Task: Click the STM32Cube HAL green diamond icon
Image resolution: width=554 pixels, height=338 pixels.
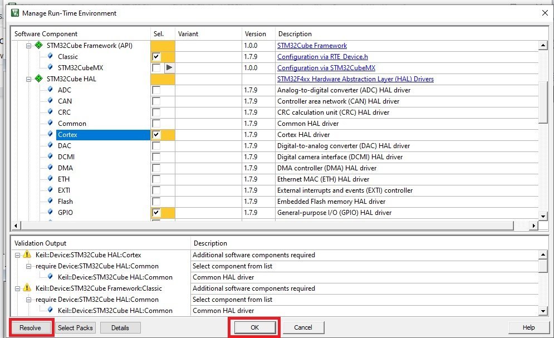Action: pos(39,79)
